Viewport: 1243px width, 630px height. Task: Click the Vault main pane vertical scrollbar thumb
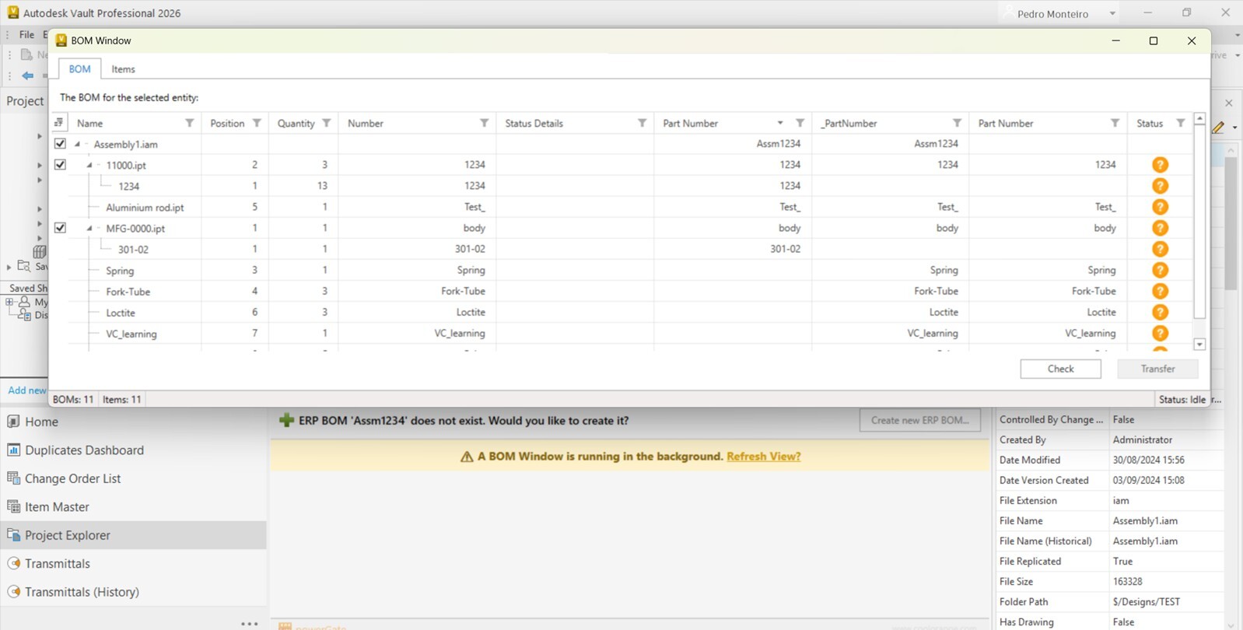tap(1231, 224)
